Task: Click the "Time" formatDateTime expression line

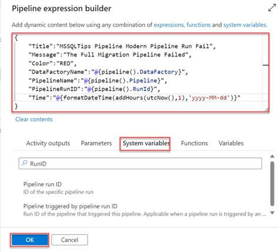Action: [x=134, y=98]
